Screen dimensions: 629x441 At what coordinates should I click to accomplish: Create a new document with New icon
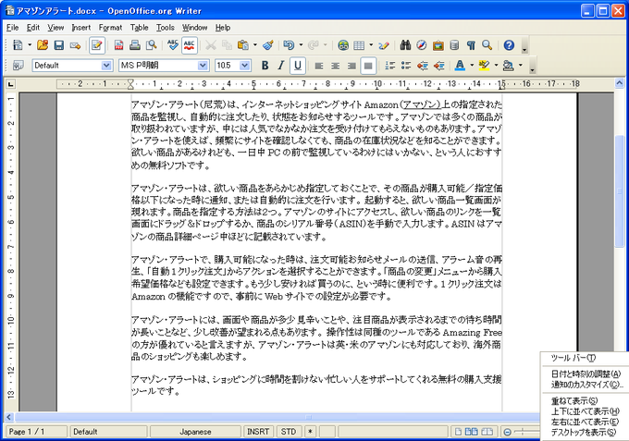18,45
